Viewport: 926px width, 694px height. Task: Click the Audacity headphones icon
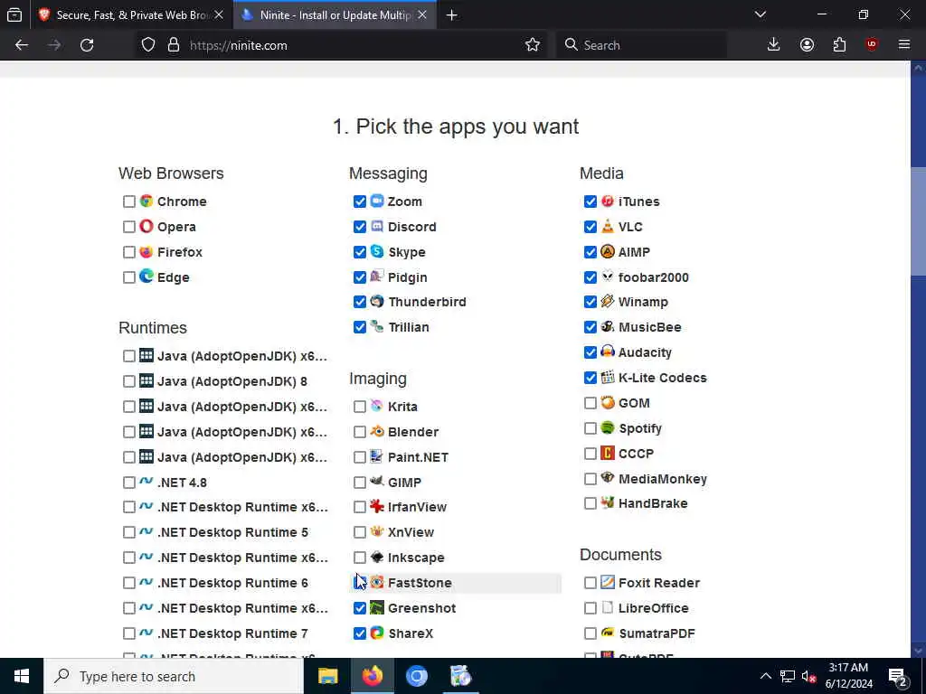coord(608,352)
